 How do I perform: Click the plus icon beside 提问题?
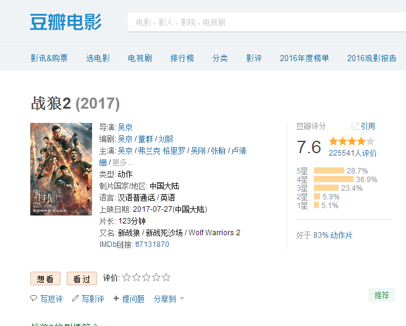pos(116,299)
